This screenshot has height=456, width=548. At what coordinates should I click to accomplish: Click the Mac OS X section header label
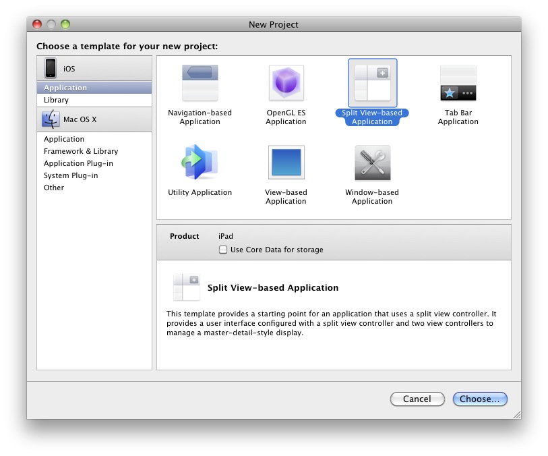pos(80,119)
